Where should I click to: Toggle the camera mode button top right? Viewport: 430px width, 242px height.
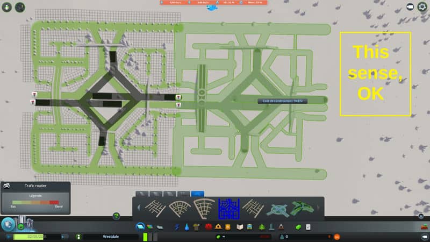[x=411, y=6]
